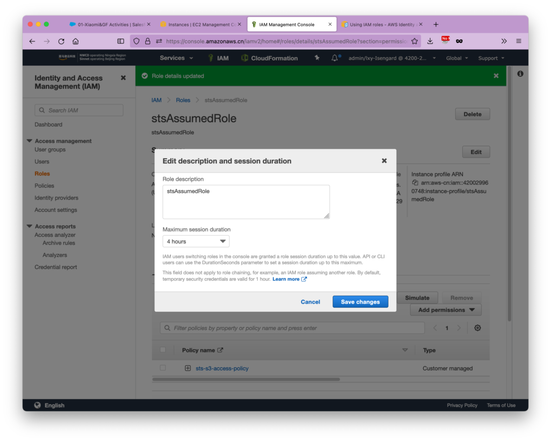Click the pin favorites icon in AWS navbar
Viewport: 551px width, 441px height.
tap(317, 58)
